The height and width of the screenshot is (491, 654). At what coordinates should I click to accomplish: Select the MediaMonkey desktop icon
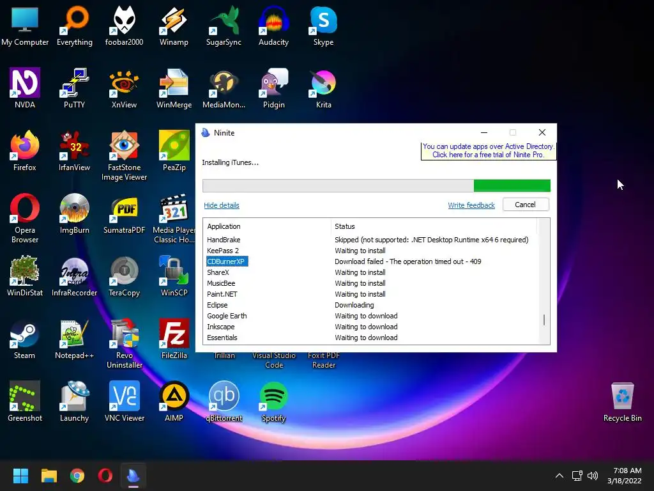point(224,88)
